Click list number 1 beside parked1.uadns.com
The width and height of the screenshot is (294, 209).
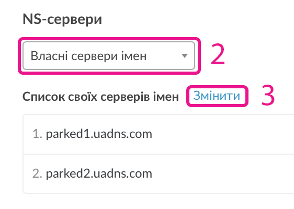point(37,134)
